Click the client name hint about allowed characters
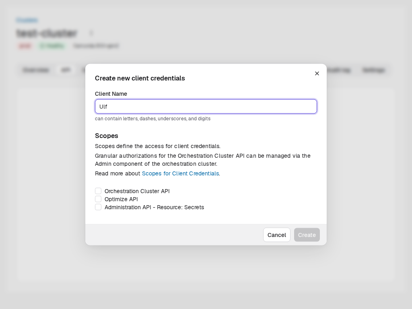Image resolution: width=412 pixels, height=309 pixels. [x=152, y=119]
